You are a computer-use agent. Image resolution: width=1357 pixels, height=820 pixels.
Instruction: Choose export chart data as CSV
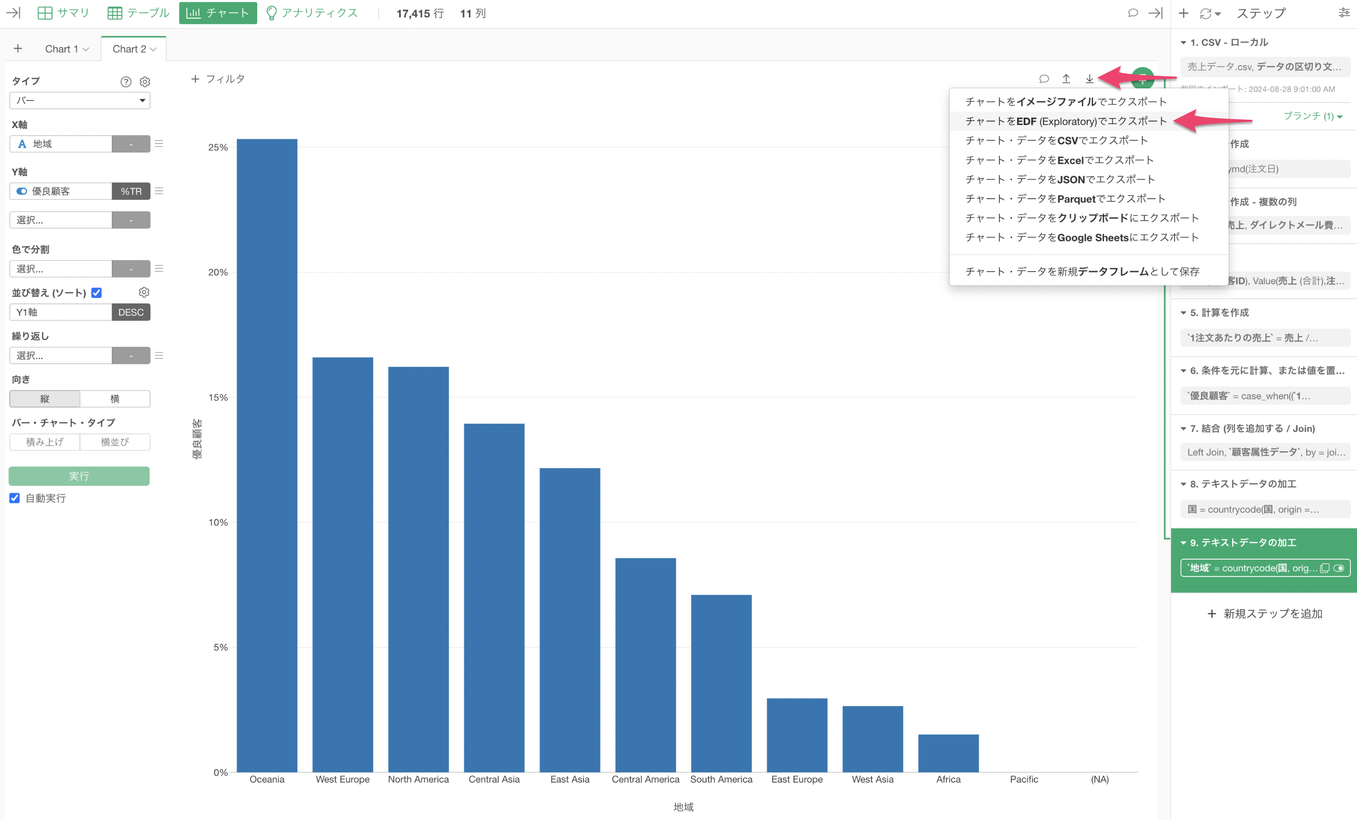[1089, 140]
